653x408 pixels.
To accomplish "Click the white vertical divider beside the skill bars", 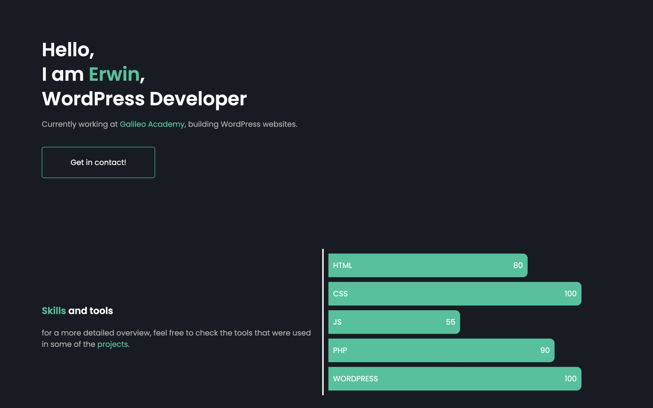I will click(x=323, y=322).
